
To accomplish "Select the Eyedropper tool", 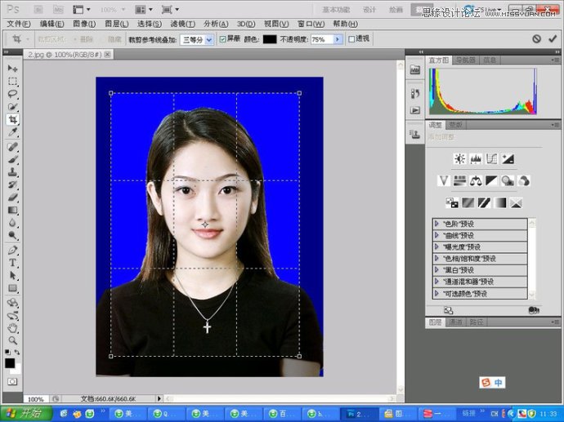I will tap(13, 131).
